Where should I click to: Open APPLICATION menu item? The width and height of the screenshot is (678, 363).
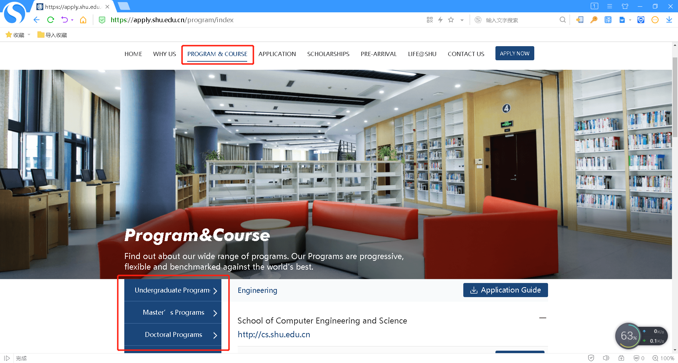(277, 54)
